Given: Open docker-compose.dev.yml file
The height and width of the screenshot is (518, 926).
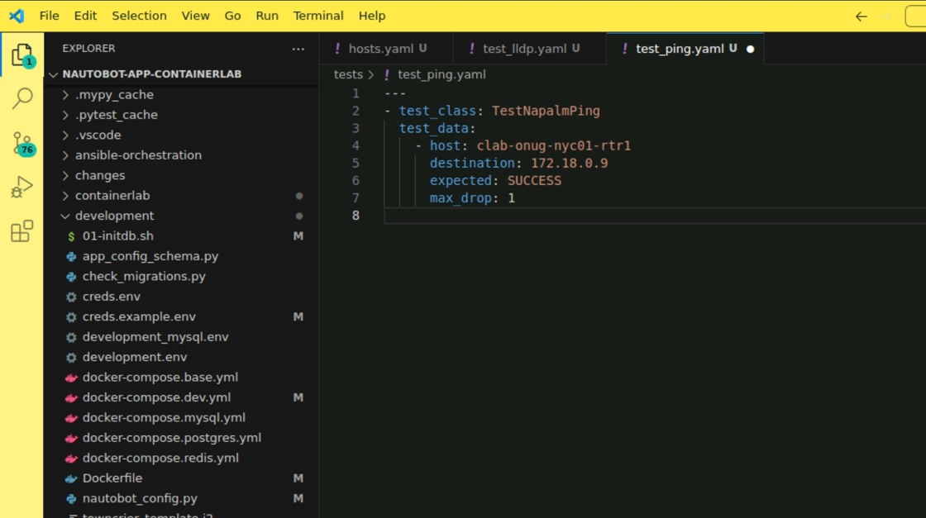Looking at the screenshot, I should [156, 397].
